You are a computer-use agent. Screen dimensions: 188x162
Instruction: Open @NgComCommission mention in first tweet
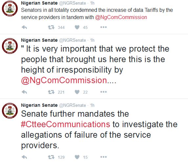click(x=121, y=17)
